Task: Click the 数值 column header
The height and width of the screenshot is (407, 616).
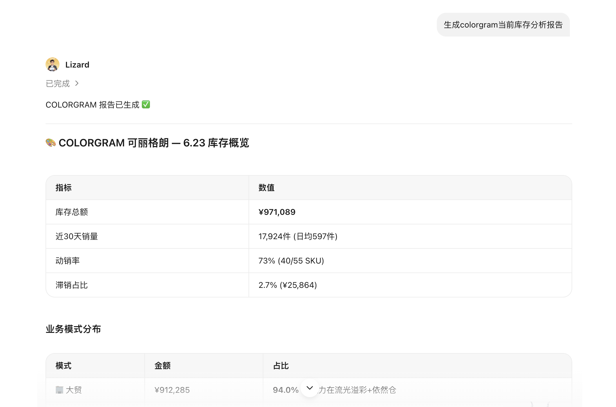Action: coord(267,188)
